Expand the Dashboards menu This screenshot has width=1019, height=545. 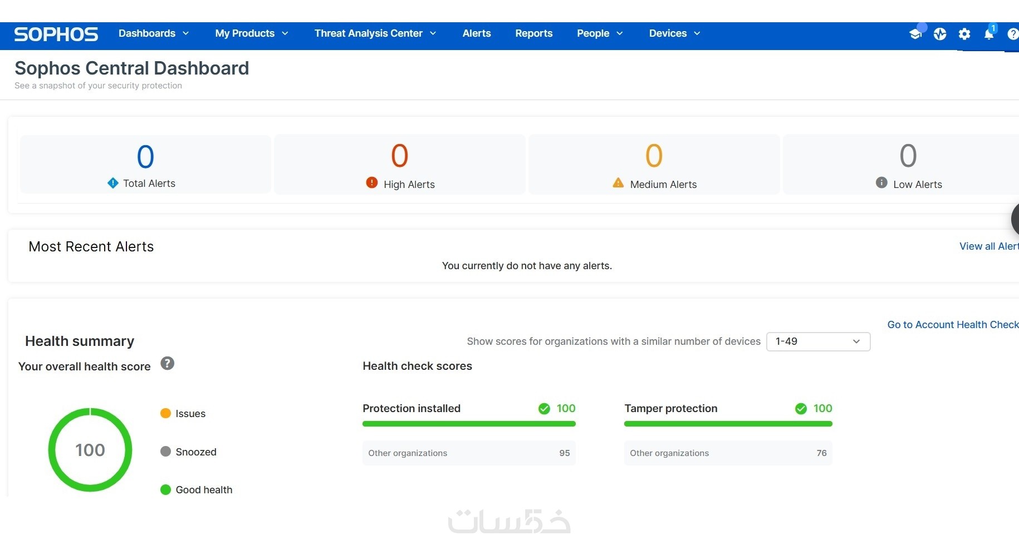click(154, 33)
